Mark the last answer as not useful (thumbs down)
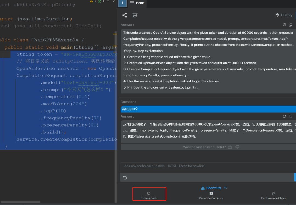Screen dimensions: 296x205 tap(237, 147)
